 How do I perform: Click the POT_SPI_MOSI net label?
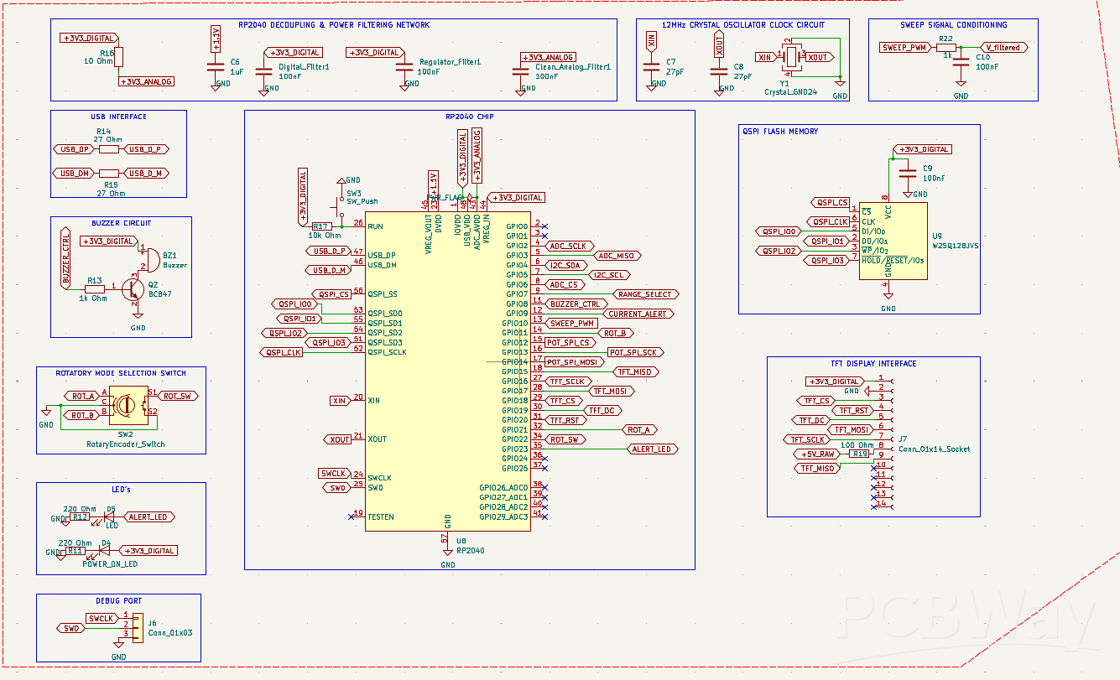point(574,362)
